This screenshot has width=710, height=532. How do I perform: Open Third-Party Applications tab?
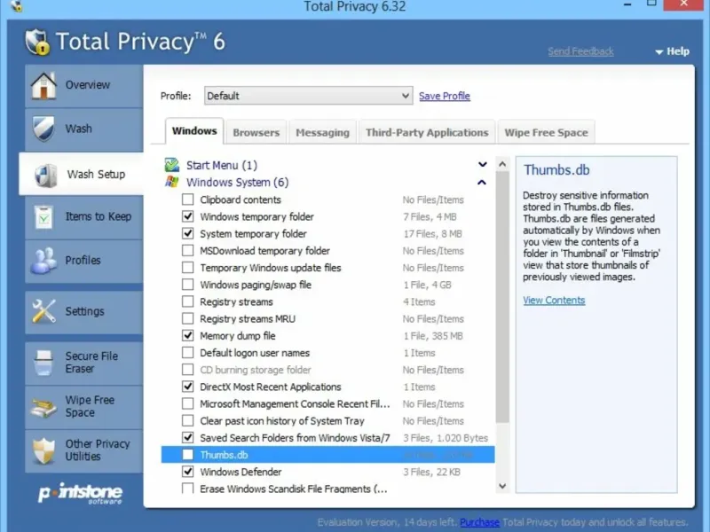[427, 132]
